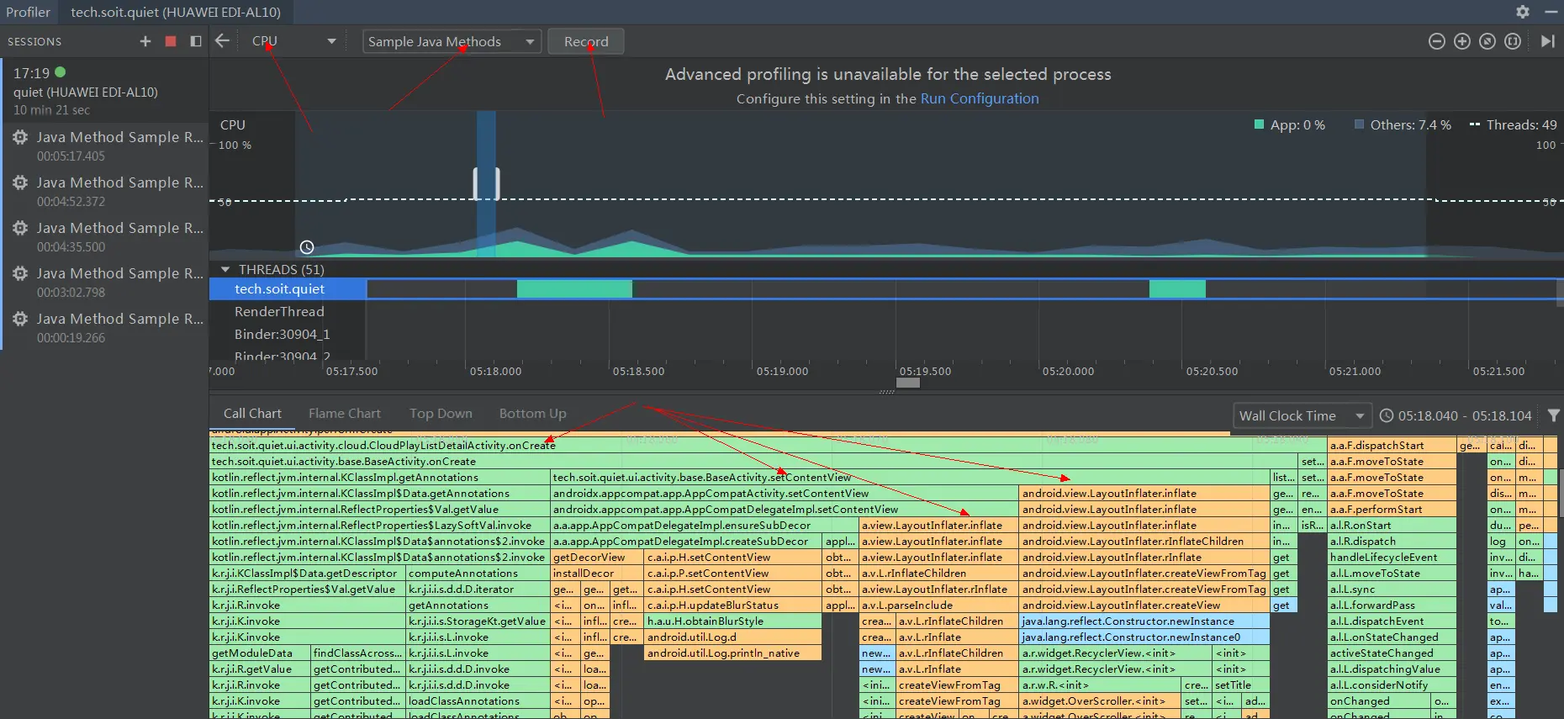Open the Sample Java Methods dropdown
Screen dimensions: 1564x719
click(451, 41)
